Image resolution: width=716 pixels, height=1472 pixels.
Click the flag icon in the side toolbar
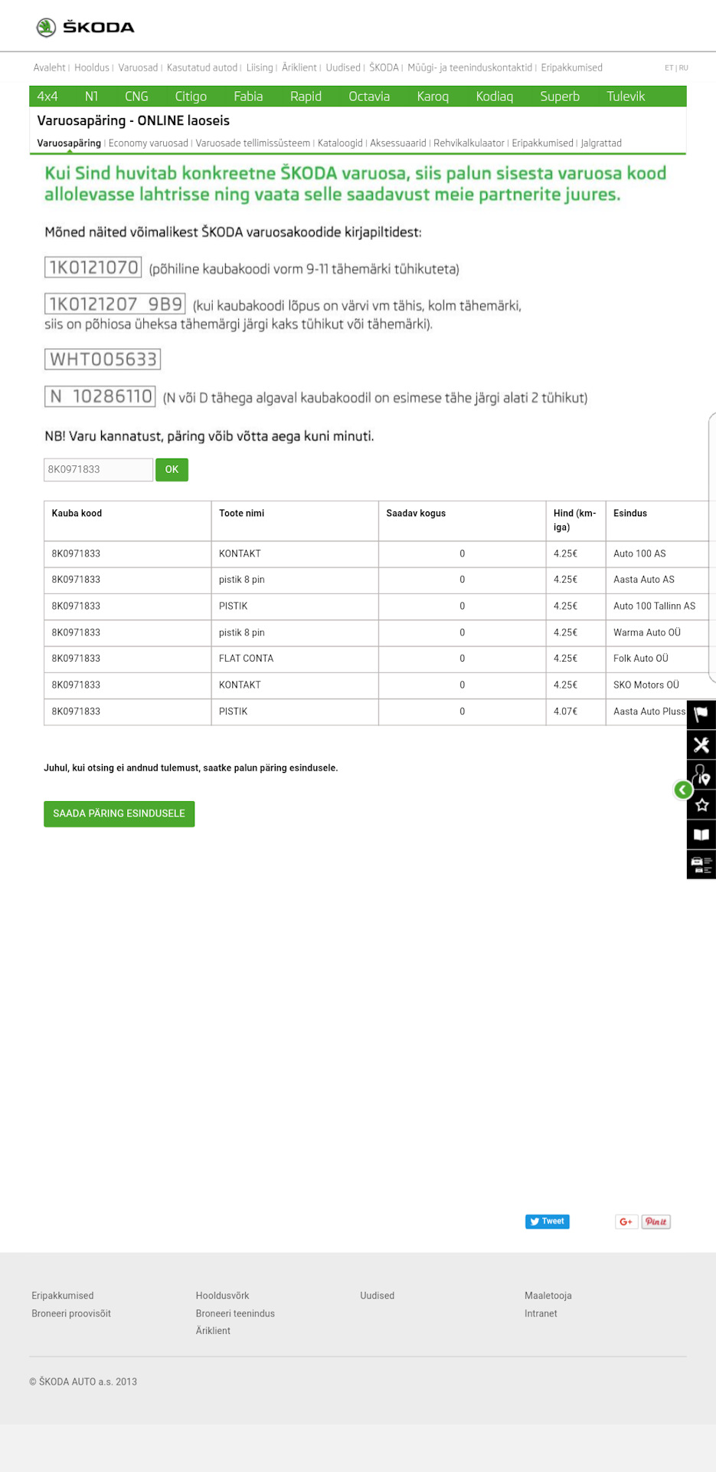pyautogui.click(x=701, y=715)
